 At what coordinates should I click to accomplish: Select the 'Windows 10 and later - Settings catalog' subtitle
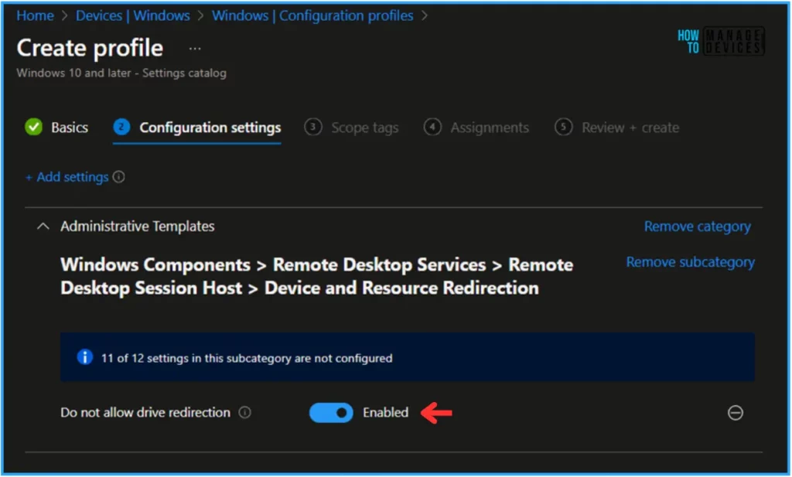pyautogui.click(x=121, y=73)
